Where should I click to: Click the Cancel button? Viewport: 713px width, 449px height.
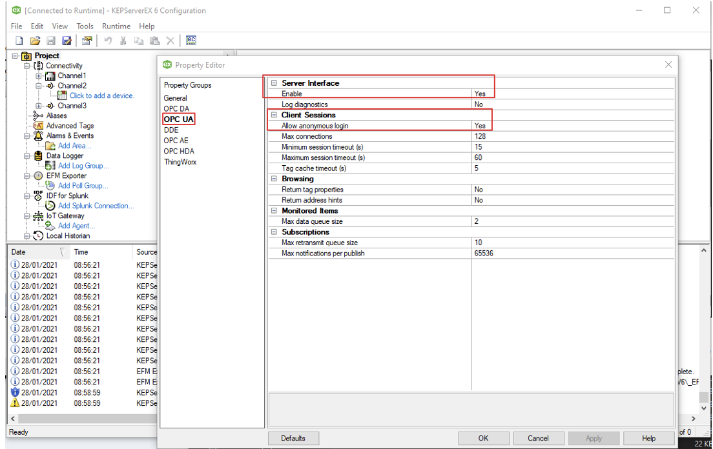click(x=539, y=438)
